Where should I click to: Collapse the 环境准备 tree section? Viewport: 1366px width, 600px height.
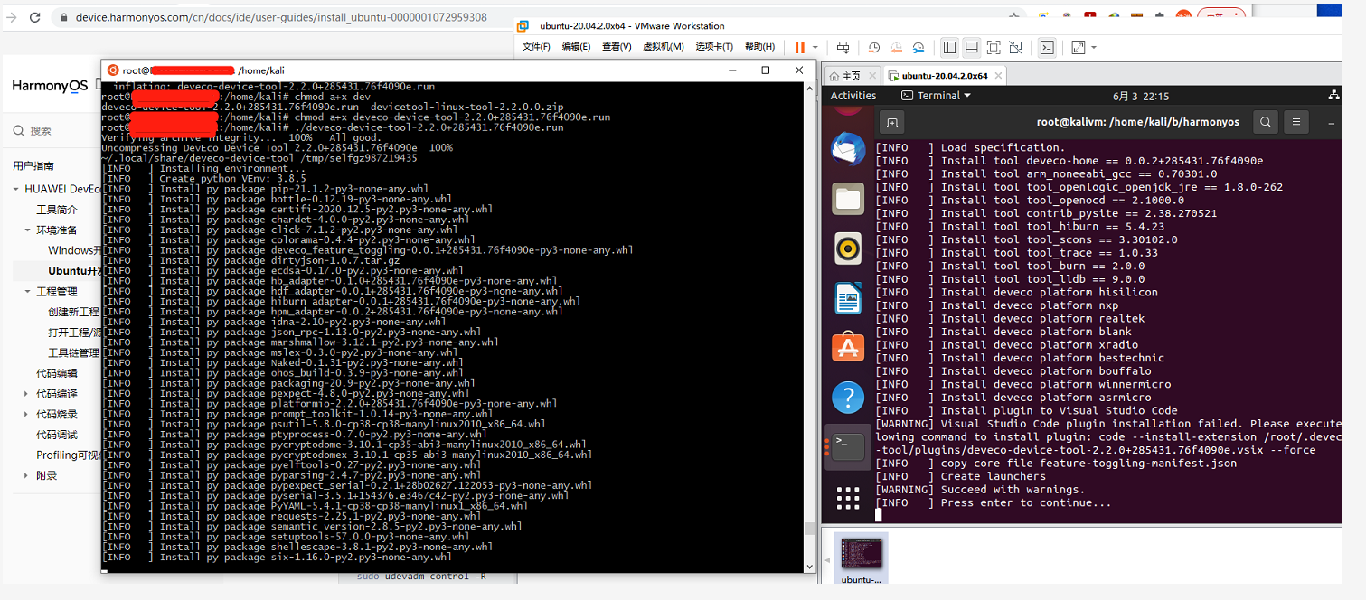pyautogui.click(x=28, y=230)
